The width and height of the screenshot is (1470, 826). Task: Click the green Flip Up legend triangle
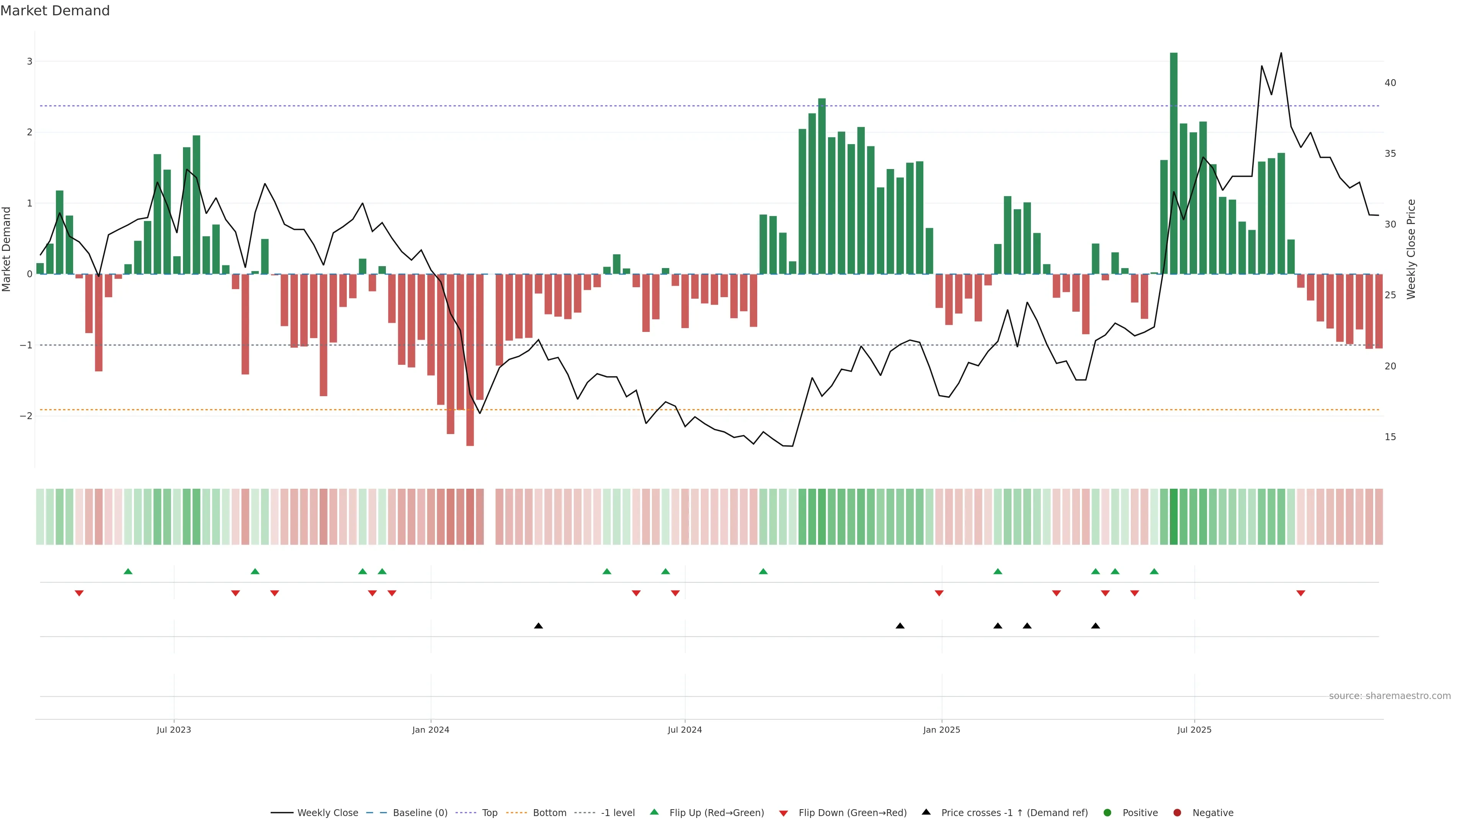click(655, 812)
